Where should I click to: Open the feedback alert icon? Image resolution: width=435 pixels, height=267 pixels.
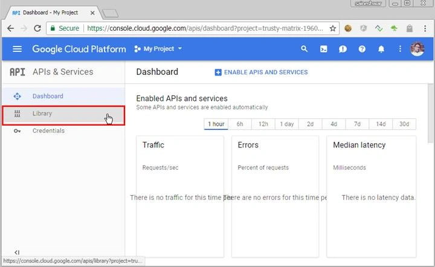(343, 49)
